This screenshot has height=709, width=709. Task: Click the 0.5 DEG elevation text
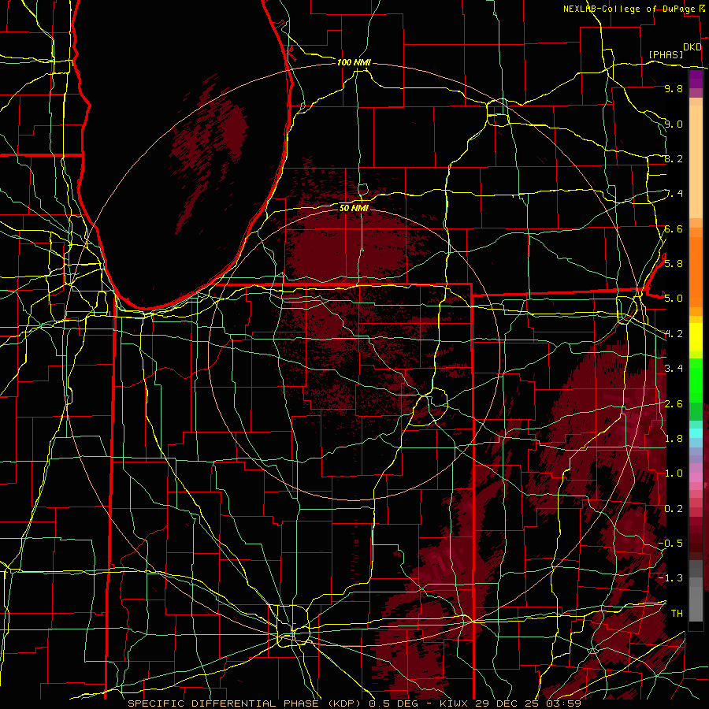[395, 703]
